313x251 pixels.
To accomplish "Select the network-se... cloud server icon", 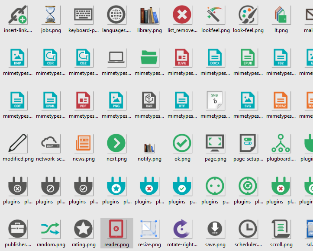I will [x=50, y=142].
